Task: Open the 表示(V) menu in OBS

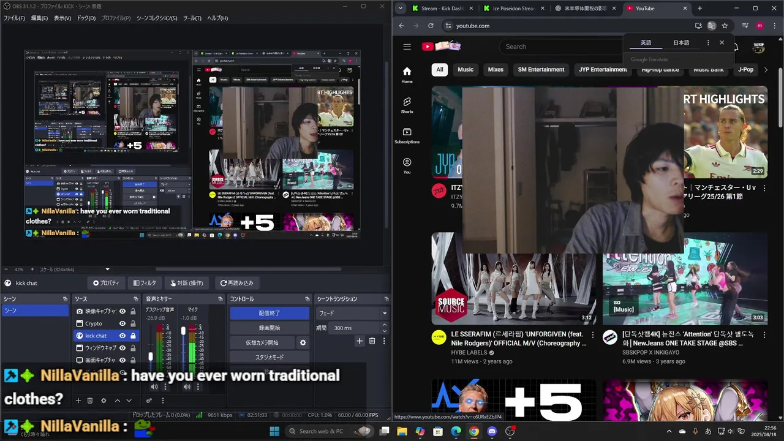Action: point(62,18)
